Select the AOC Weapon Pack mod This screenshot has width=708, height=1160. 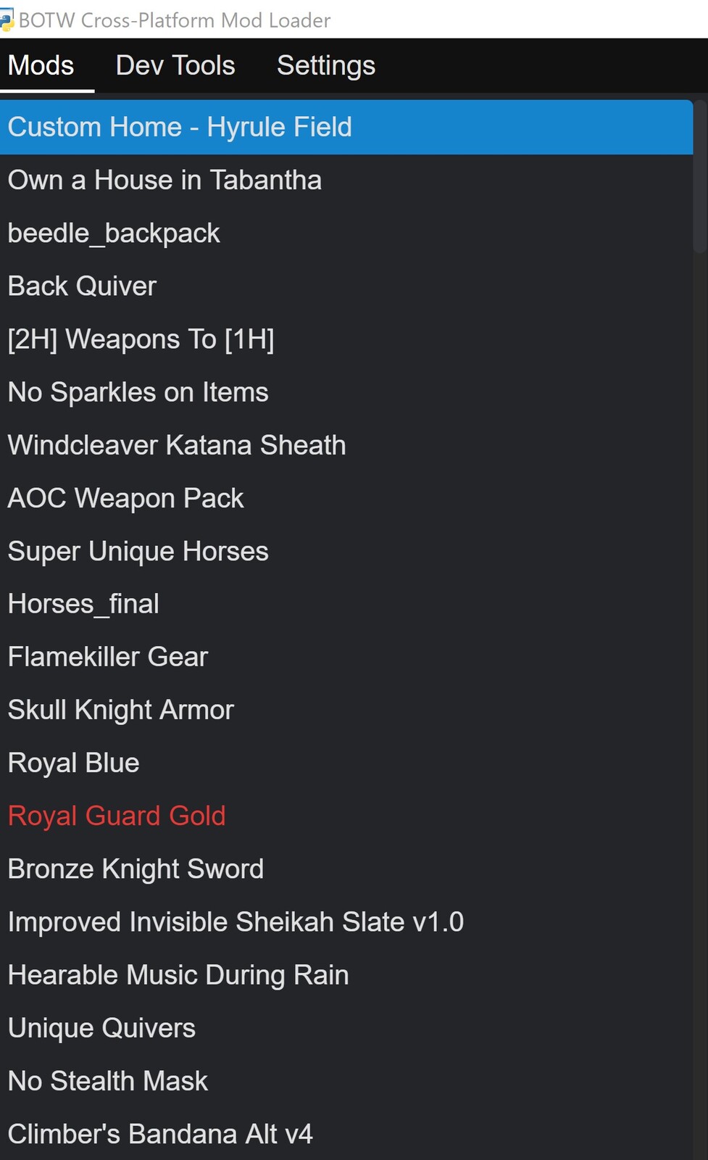[346, 498]
